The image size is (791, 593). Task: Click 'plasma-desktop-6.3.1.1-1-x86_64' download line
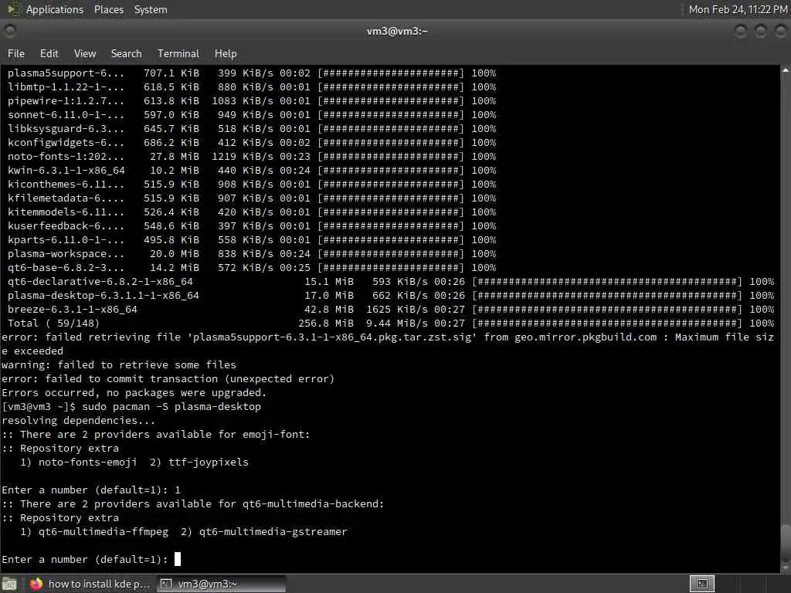point(390,296)
